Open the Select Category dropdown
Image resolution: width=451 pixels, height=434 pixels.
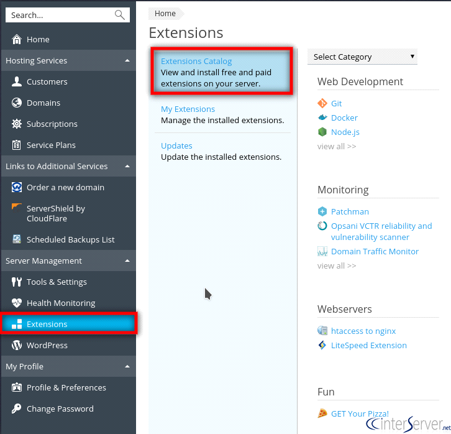coord(362,57)
